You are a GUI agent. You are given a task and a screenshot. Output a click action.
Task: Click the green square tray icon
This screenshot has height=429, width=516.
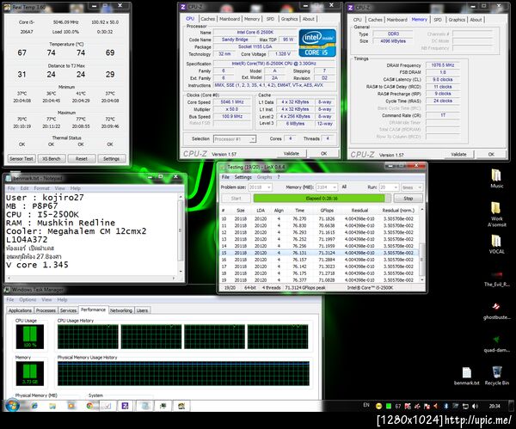click(x=389, y=407)
